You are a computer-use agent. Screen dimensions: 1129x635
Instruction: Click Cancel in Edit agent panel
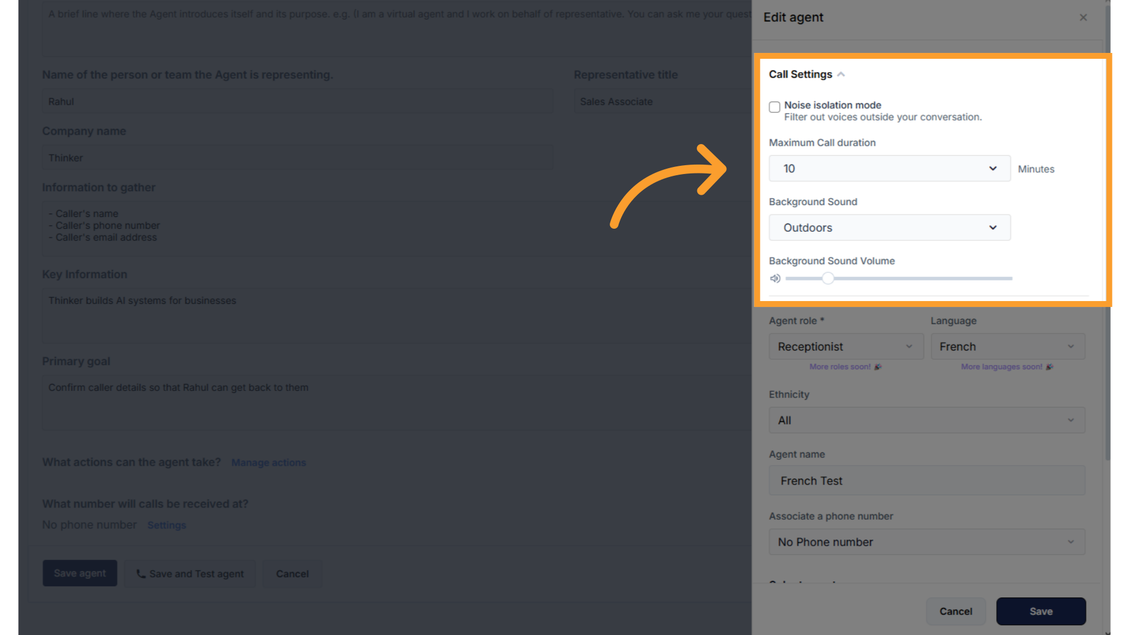tap(956, 611)
